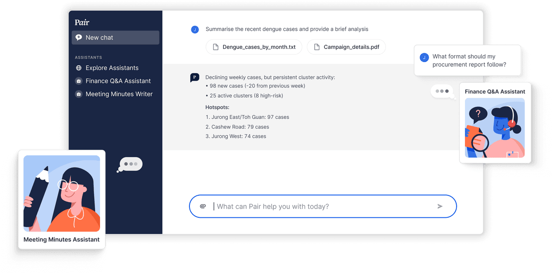Screen dimensions: 553x273
Task: Click the procurement report question bubble
Action: pos(468,60)
